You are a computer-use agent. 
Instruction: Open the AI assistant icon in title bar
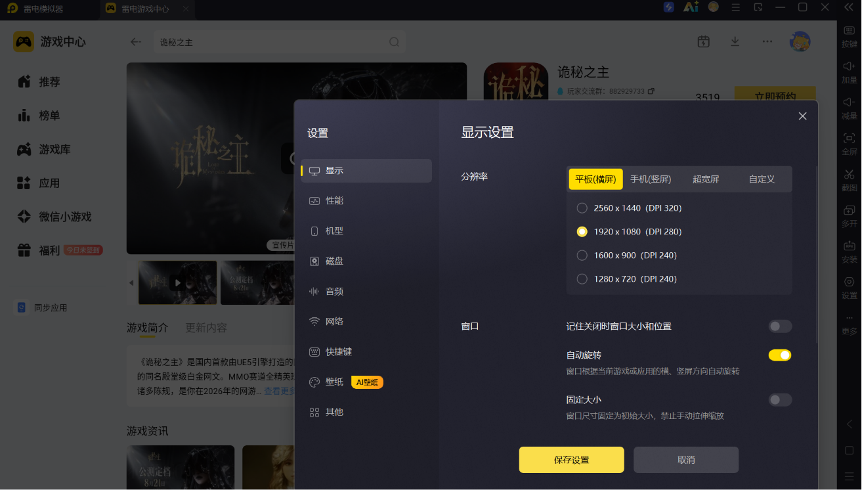coord(691,7)
